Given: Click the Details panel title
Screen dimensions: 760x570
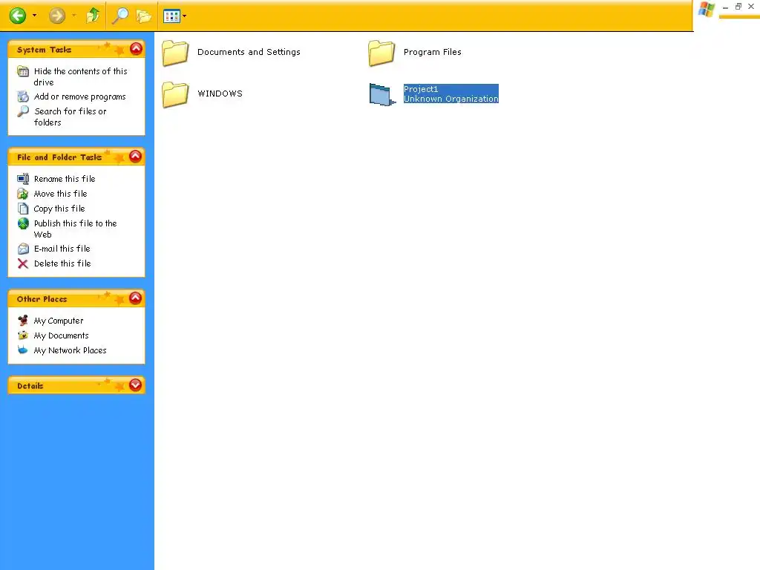Looking at the screenshot, I should pos(30,386).
